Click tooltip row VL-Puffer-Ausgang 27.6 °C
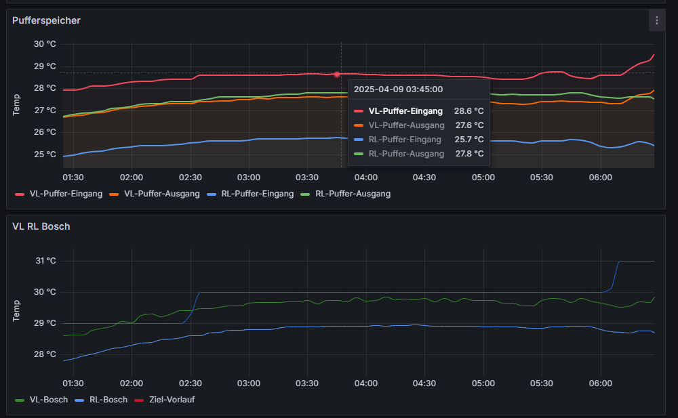 [418, 125]
